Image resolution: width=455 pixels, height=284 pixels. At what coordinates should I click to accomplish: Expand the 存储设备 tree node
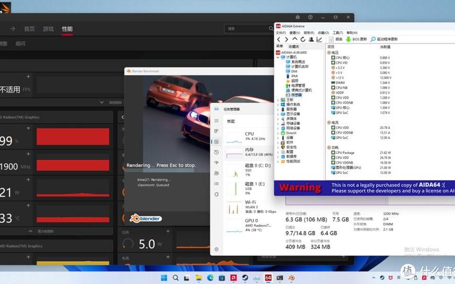(278, 123)
